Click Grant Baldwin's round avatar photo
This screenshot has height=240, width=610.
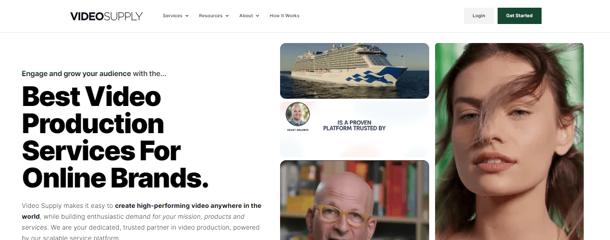(298, 114)
